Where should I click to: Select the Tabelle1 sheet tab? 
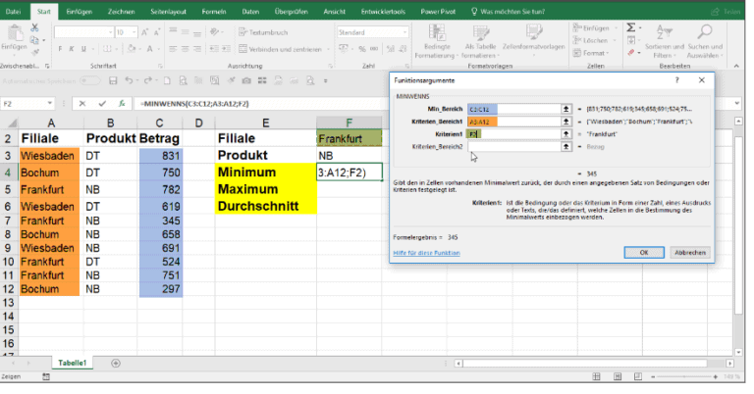click(x=72, y=363)
